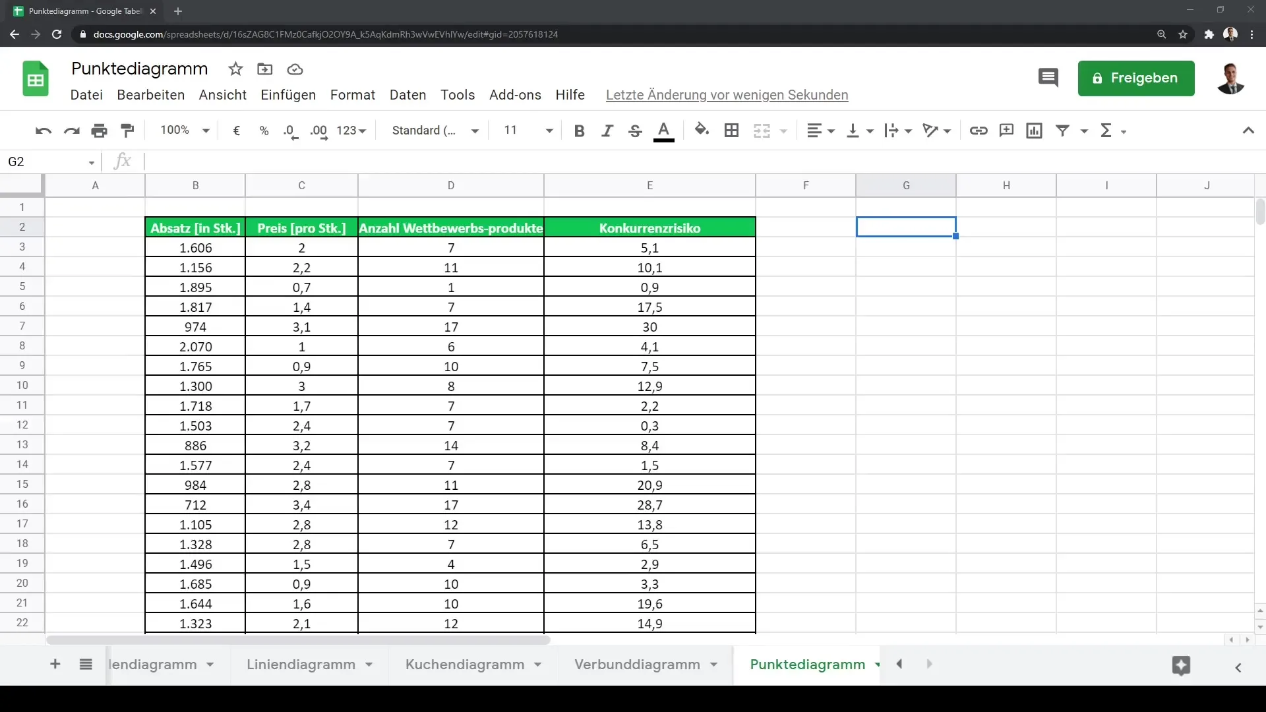1266x712 pixels.
Task: Increase decimal places button
Action: click(318, 131)
